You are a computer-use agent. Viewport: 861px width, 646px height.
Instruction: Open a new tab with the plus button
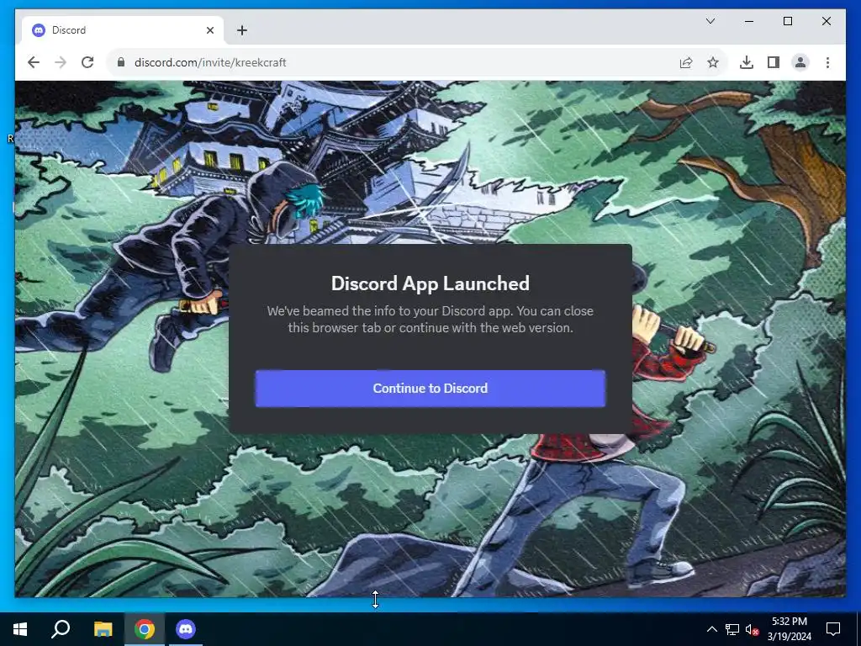click(242, 30)
